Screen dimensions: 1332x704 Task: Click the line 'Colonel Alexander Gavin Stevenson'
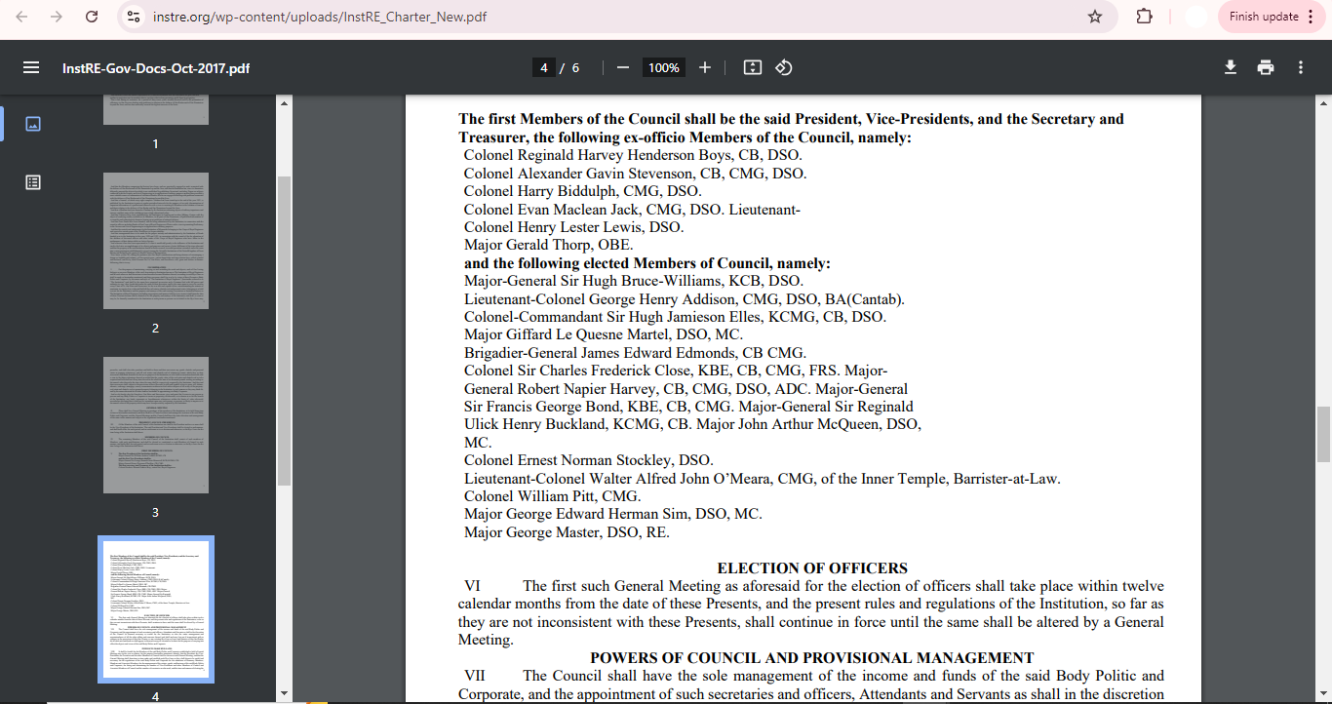pyautogui.click(x=635, y=174)
